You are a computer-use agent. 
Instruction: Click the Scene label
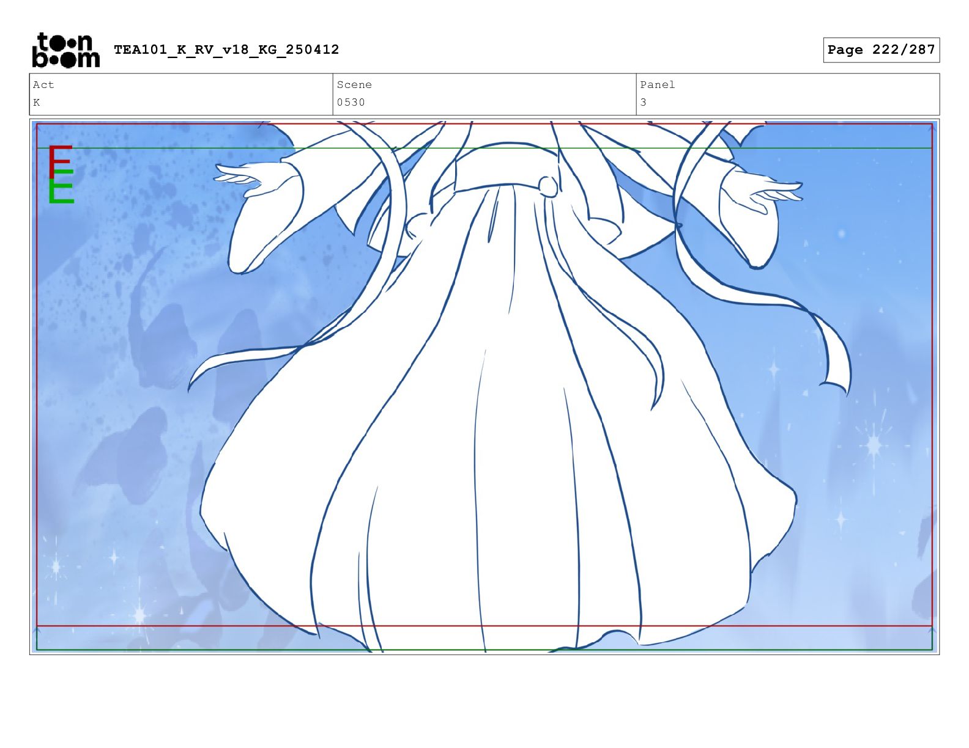tap(354, 85)
